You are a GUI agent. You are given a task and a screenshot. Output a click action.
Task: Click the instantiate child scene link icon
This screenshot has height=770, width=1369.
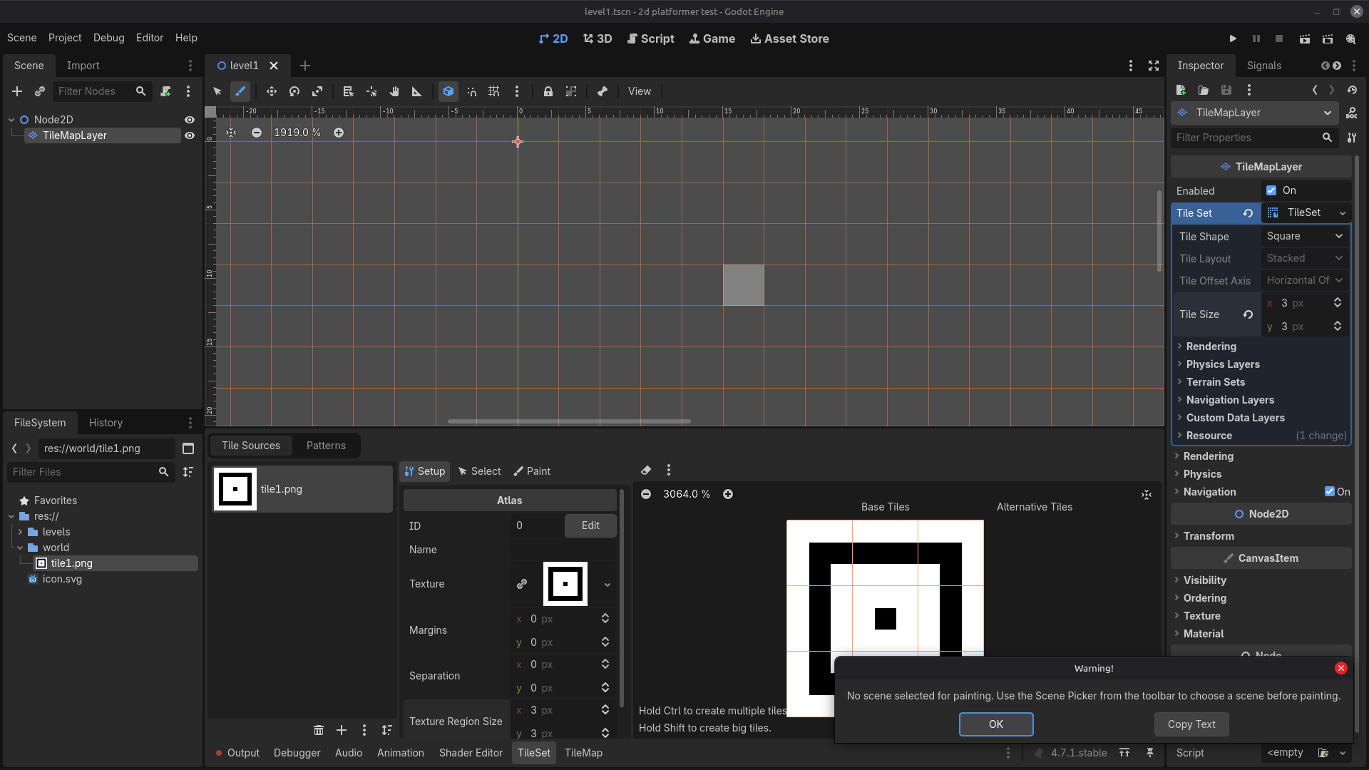click(x=40, y=91)
